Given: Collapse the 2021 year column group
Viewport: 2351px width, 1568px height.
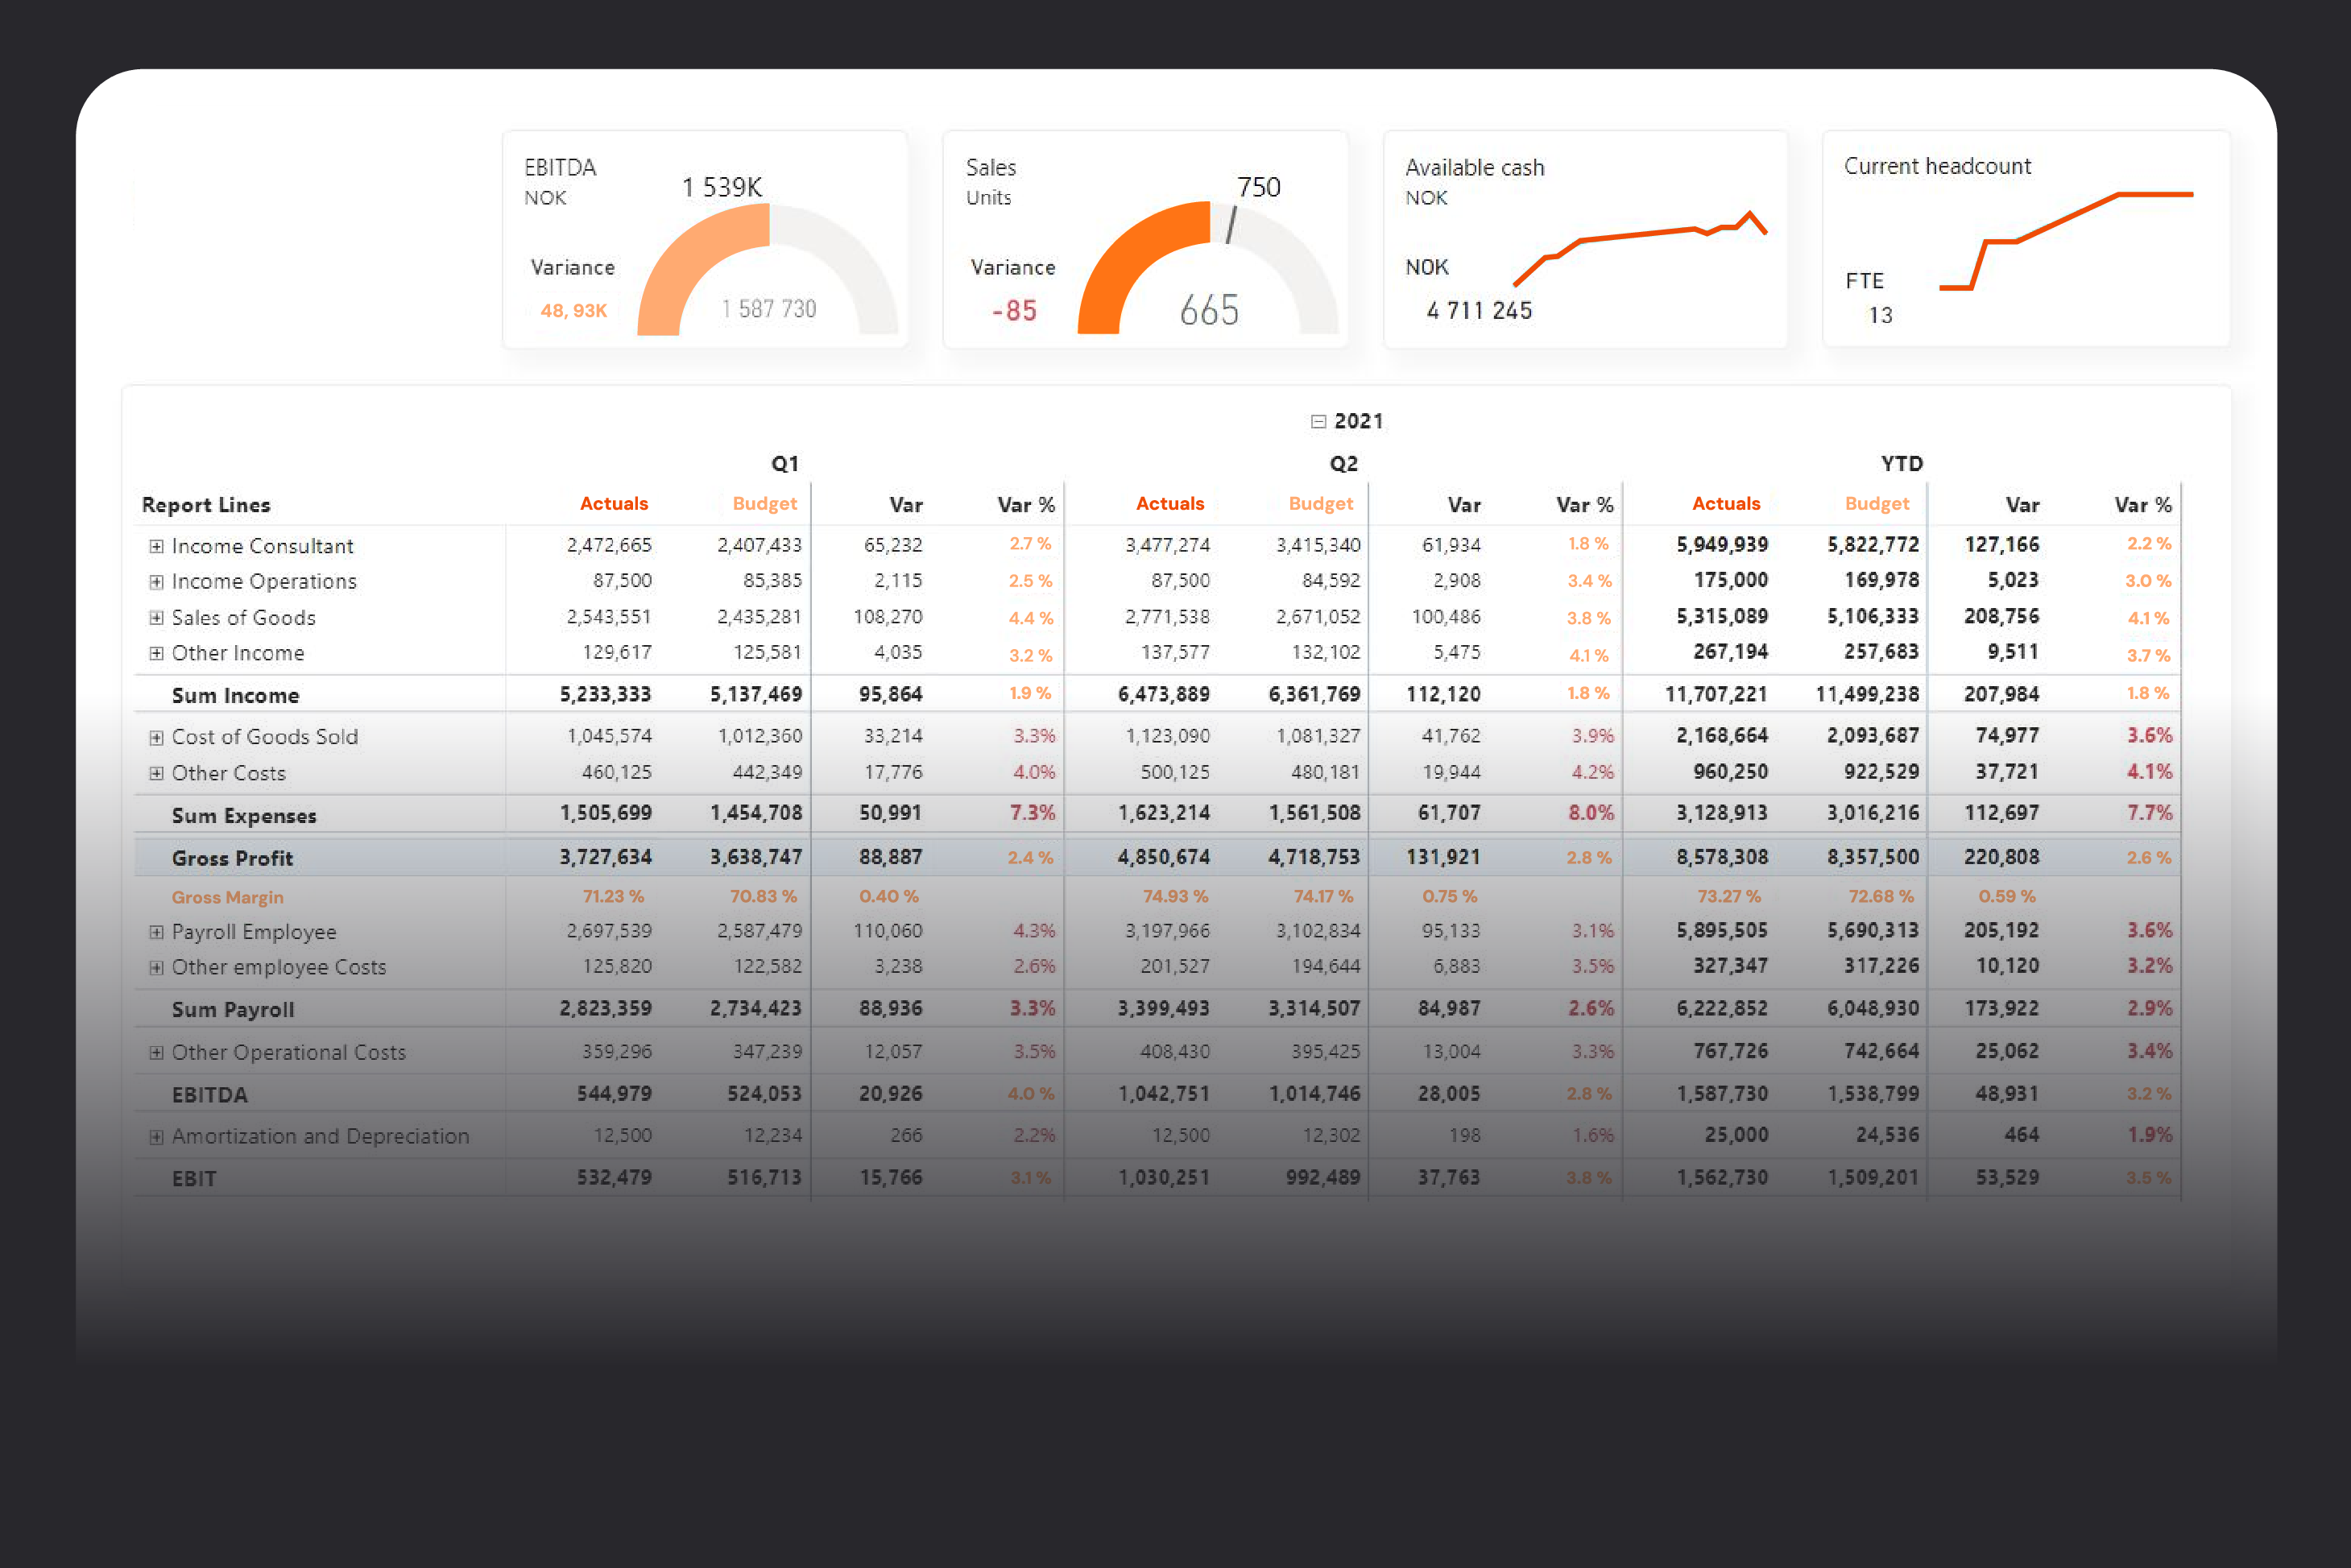Looking at the screenshot, I should coord(1318,422).
